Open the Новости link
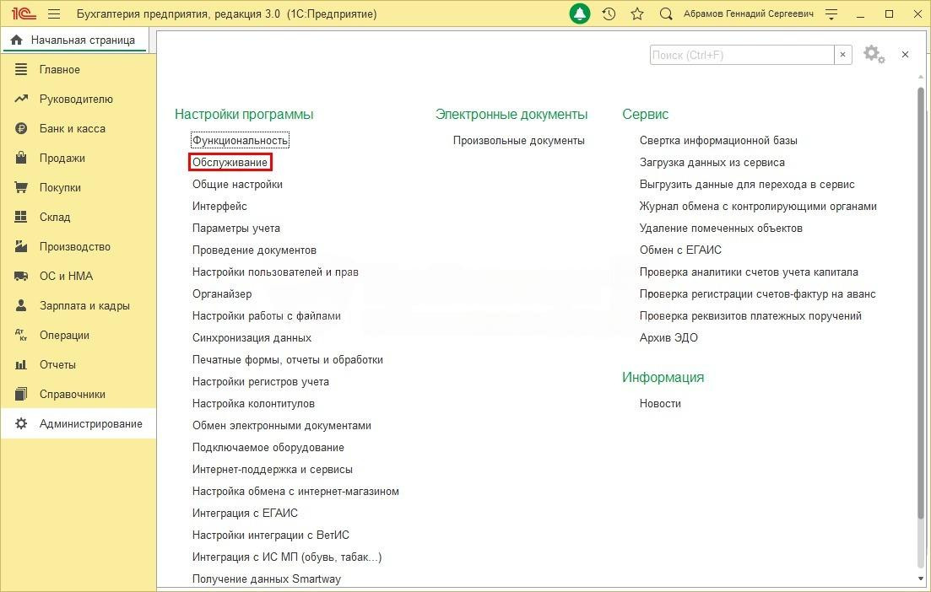The width and height of the screenshot is (931, 592). (660, 404)
